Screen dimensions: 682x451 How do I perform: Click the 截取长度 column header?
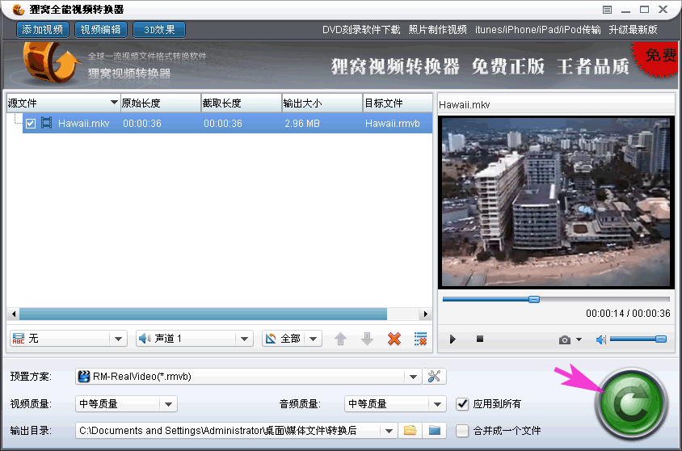click(242, 103)
